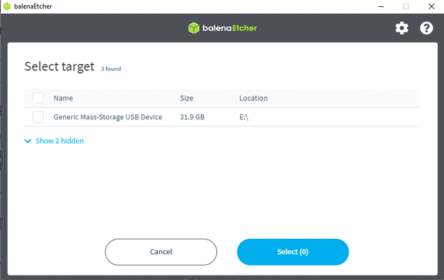444x280 pixels.
Task: Check the Generic Mass-Storage USB Device box
Action: [x=38, y=117]
